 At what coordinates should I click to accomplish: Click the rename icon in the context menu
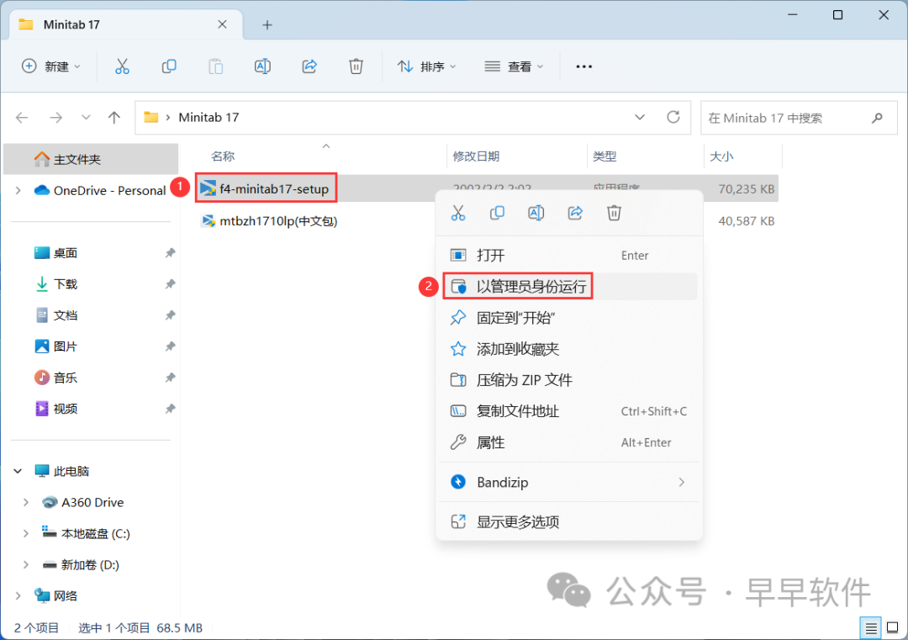(536, 214)
